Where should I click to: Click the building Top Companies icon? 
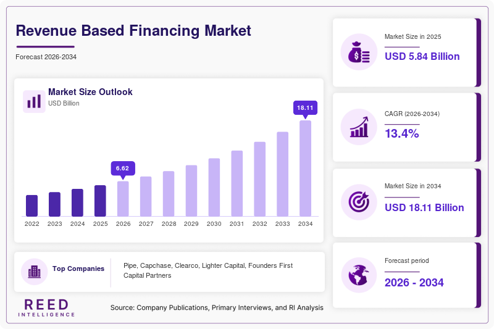(35, 272)
